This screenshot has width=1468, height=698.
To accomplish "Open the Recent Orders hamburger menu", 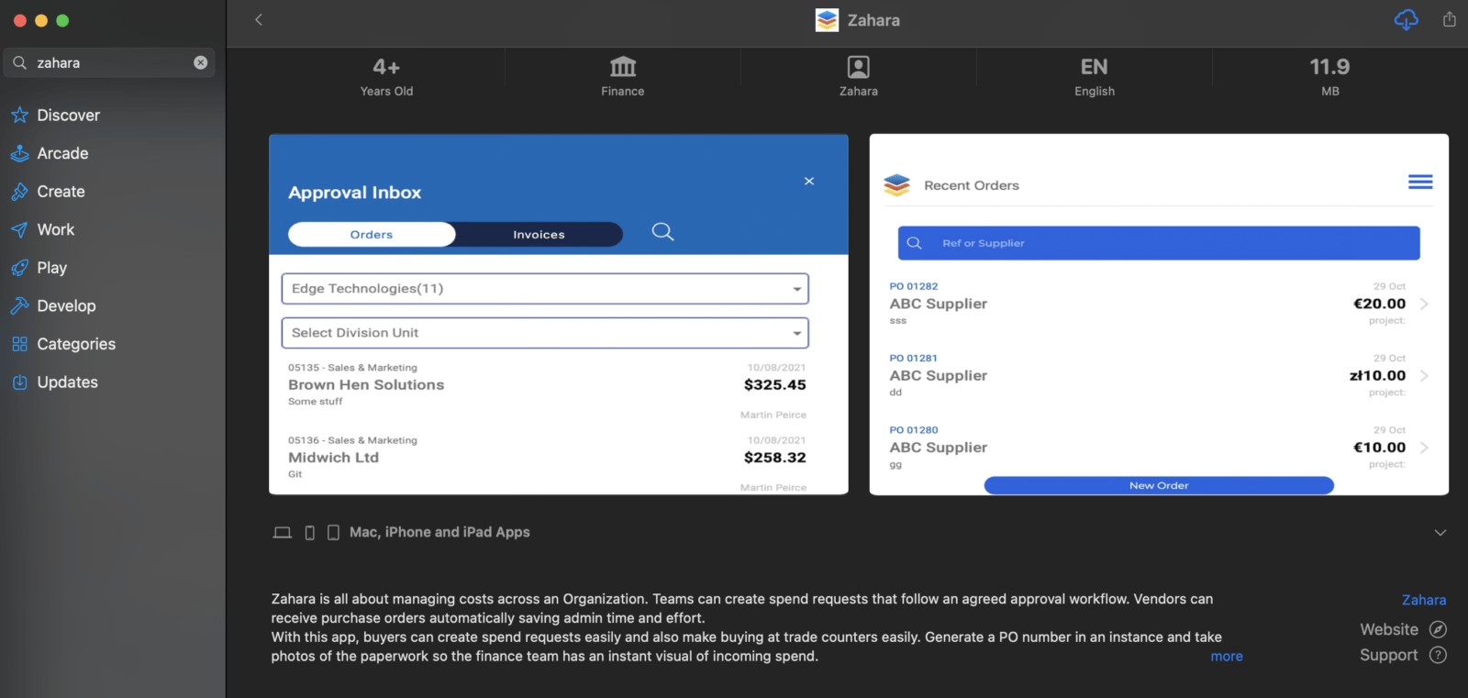I will click(1420, 183).
